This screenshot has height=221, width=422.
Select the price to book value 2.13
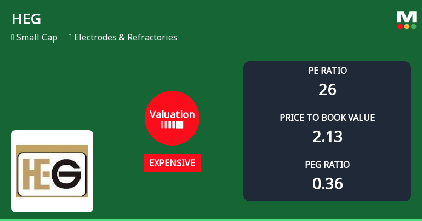(x=327, y=136)
